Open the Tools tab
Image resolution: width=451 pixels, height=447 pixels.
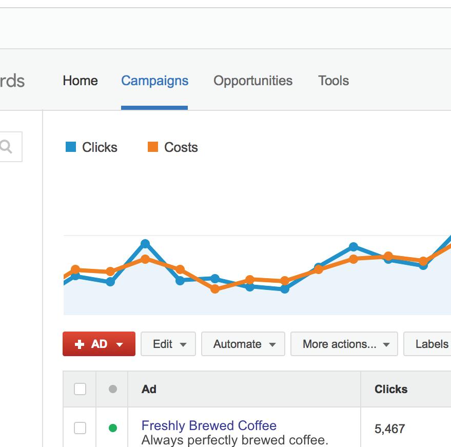tap(334, 81)
